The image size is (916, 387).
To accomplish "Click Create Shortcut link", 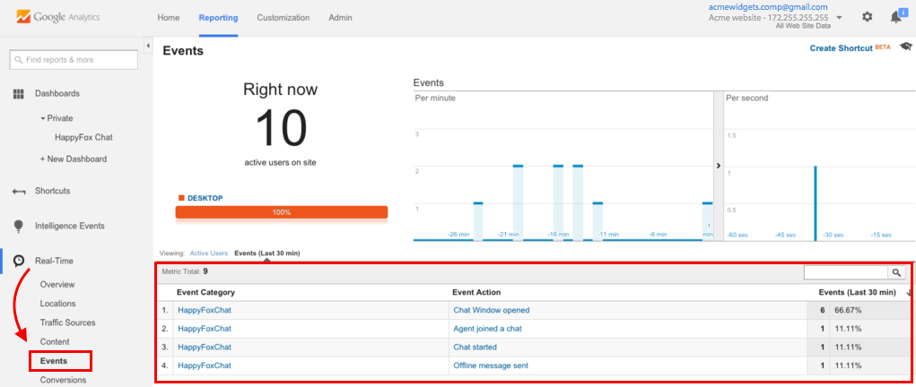I will pyautogui.click(x=841, y=48).
